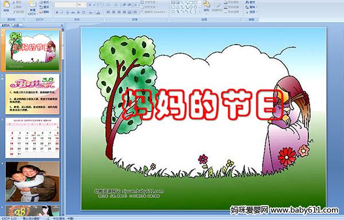Open the font size dropdown
The image size is (344, 220).
(x=81, y=5)
